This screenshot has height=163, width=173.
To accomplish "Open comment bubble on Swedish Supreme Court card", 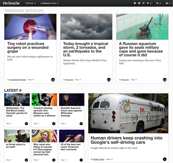I will [x=81, y=124].
